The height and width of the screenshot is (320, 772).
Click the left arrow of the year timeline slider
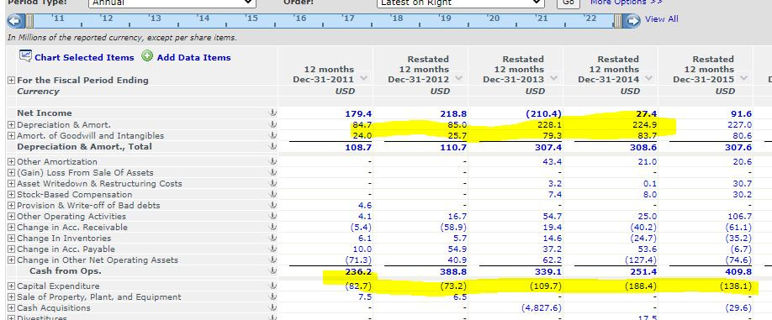[15, 21]
